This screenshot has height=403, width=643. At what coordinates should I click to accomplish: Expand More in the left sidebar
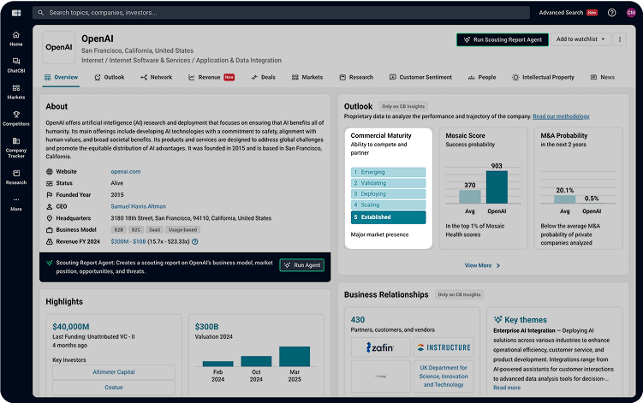point(15,204)
